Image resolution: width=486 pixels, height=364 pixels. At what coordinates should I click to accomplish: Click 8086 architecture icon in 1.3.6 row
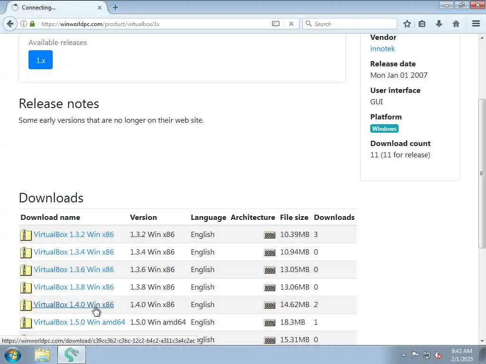[x=270, y=270]
